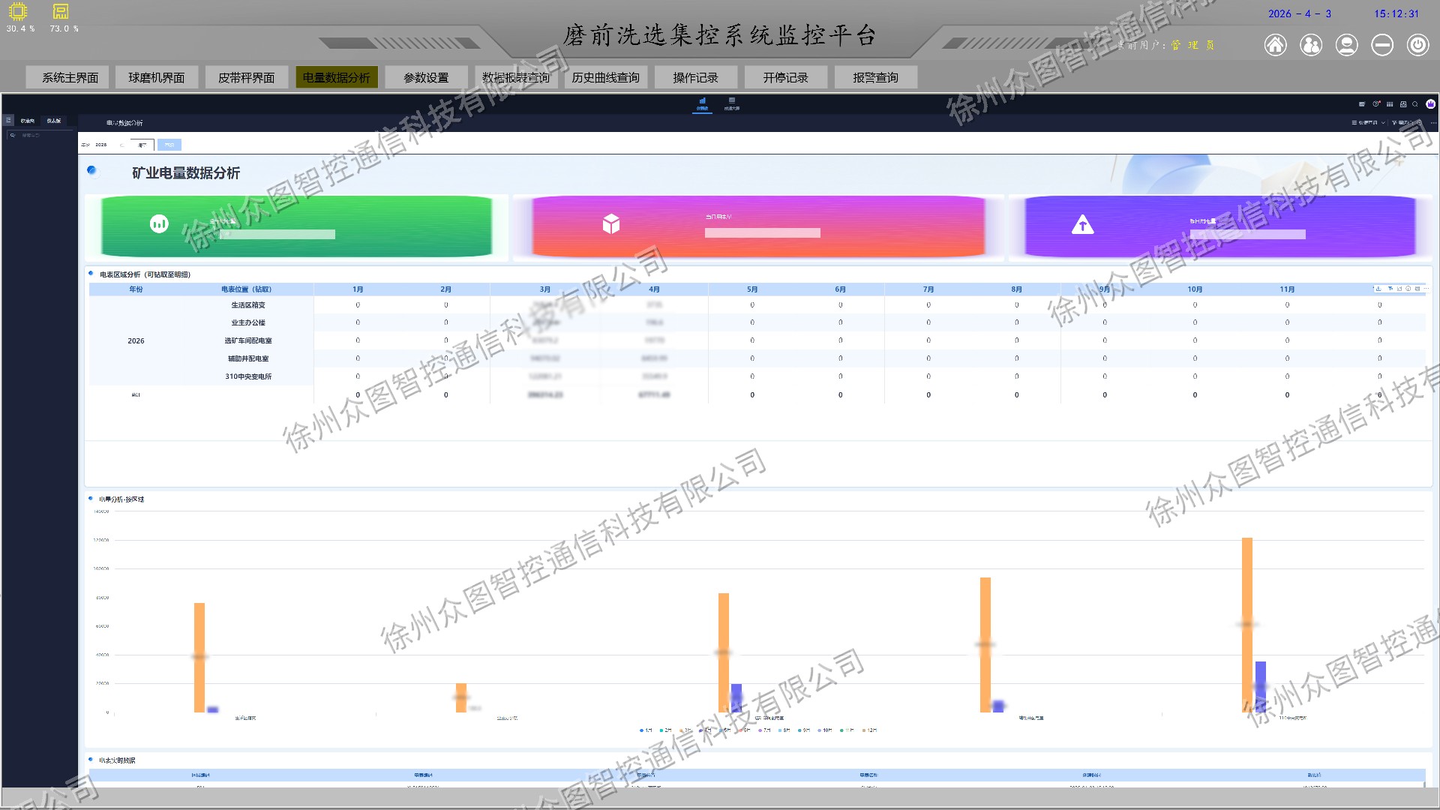Click the CPU usage chip icon
Image resolution: width=1440 pixels, height=810 pixels.
click(18, 11)
